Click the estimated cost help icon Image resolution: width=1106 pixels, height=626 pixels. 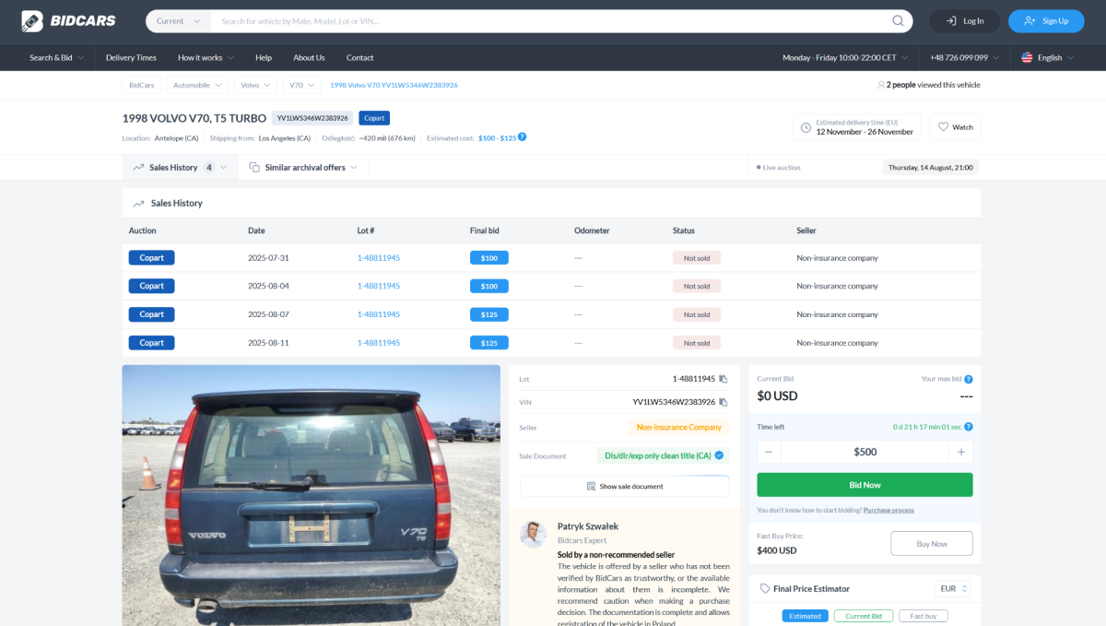point(522,137)
